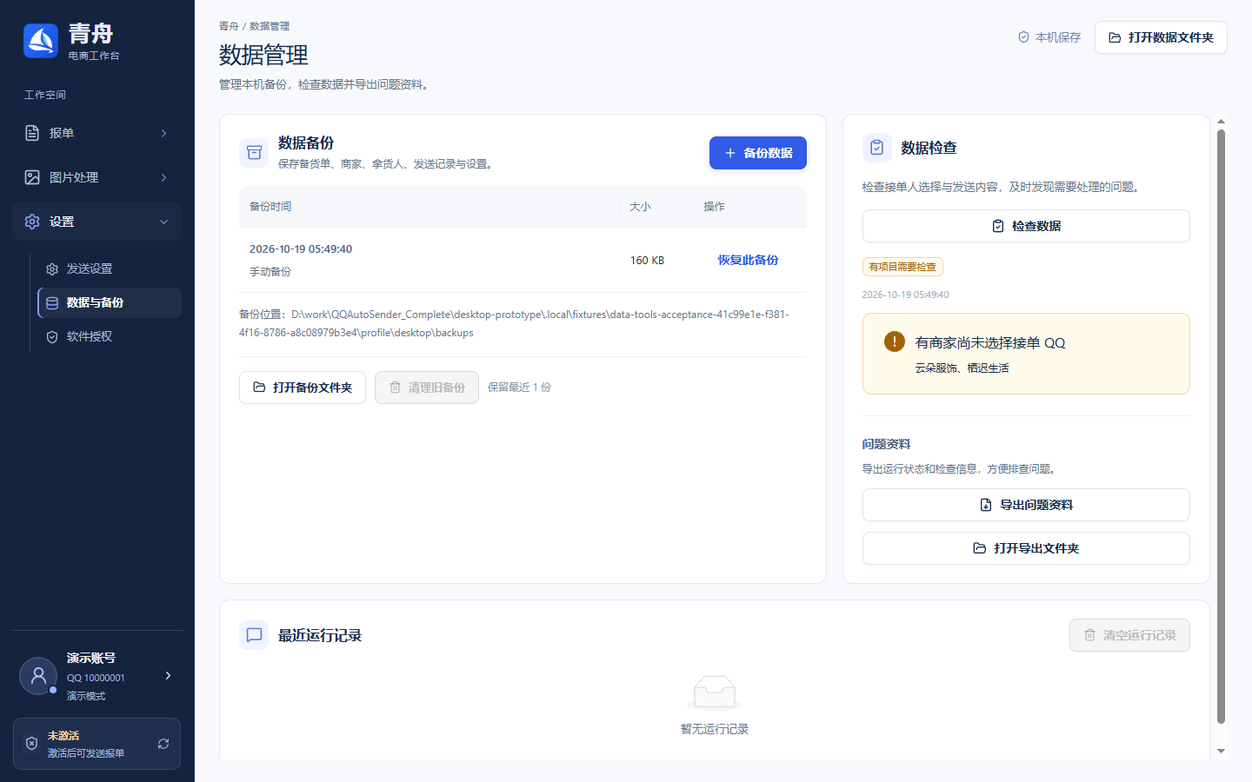This screenshot has width=1252, height=782.
Task: Click the 演示账号 user avatar icon
Action: tap(38, 676)
